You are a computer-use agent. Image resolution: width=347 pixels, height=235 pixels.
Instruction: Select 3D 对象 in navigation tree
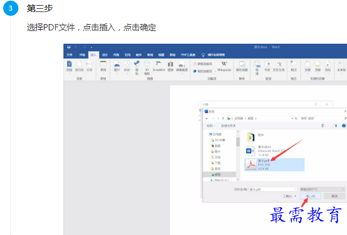218,140
